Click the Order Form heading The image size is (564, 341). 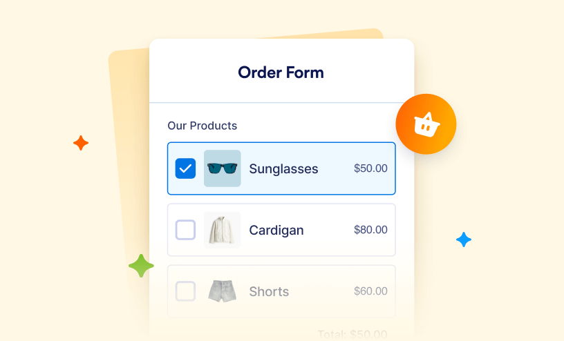point(281,72)
